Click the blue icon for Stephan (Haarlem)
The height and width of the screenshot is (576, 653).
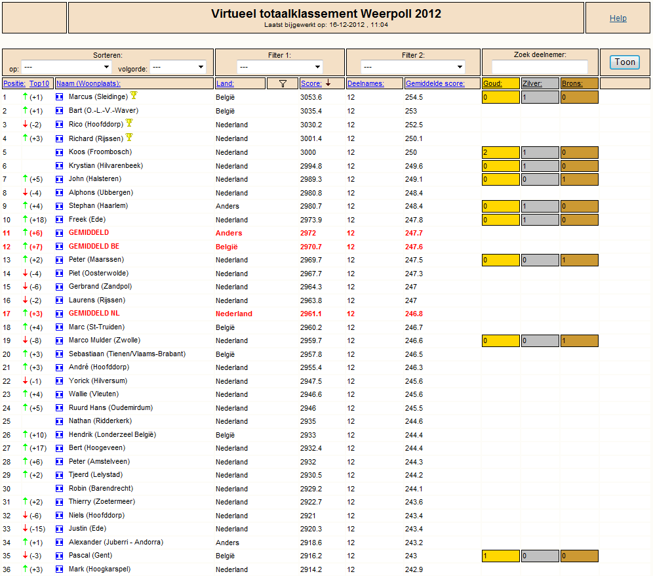coord(60,206)
